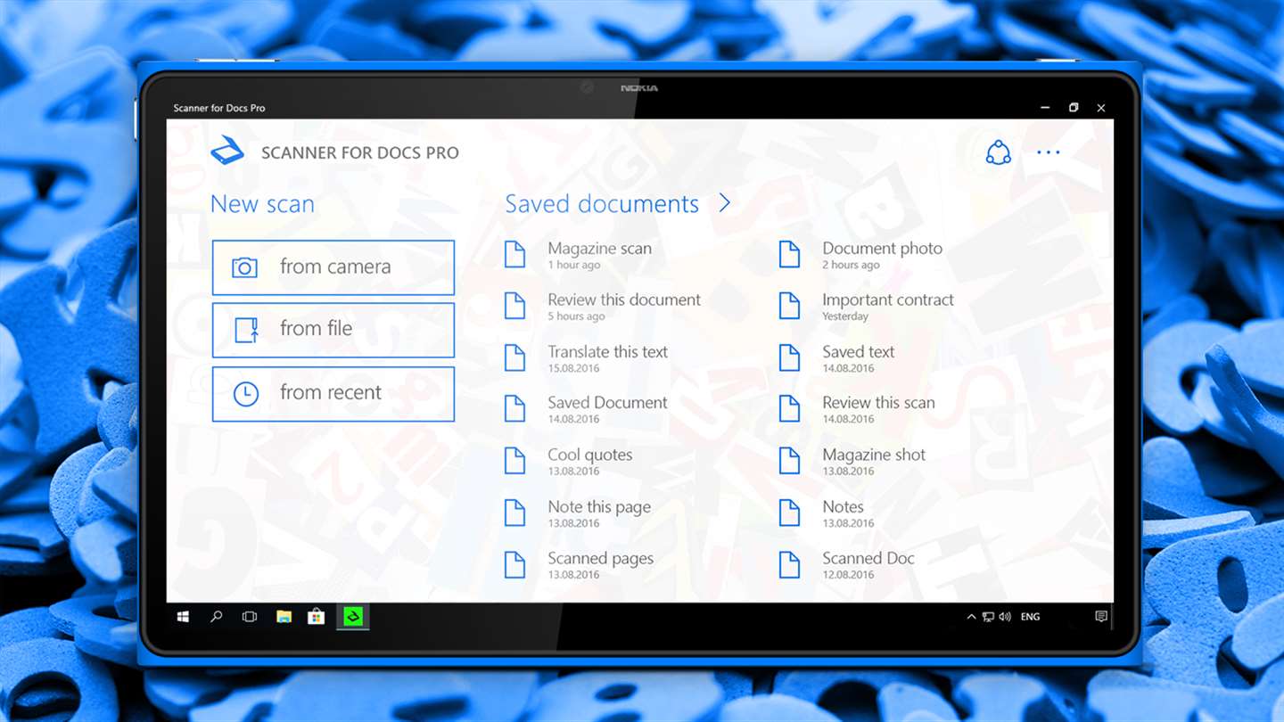
Task: Start a new scan from camera
Action: coord(333,267)
